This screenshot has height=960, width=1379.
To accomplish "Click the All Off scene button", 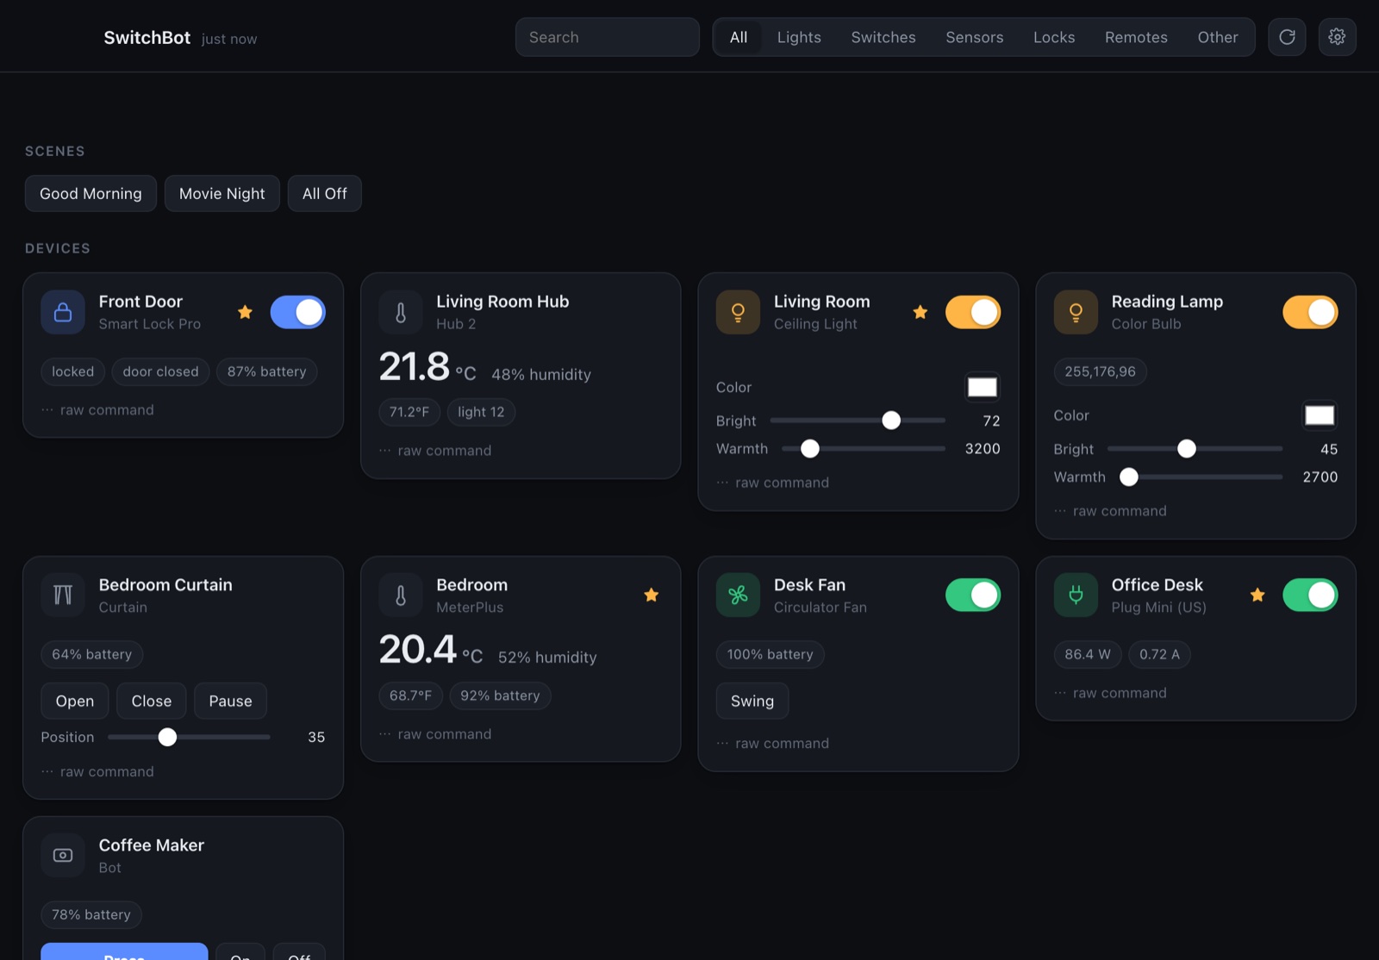I will pyautogui.click(x=325, y=194).
